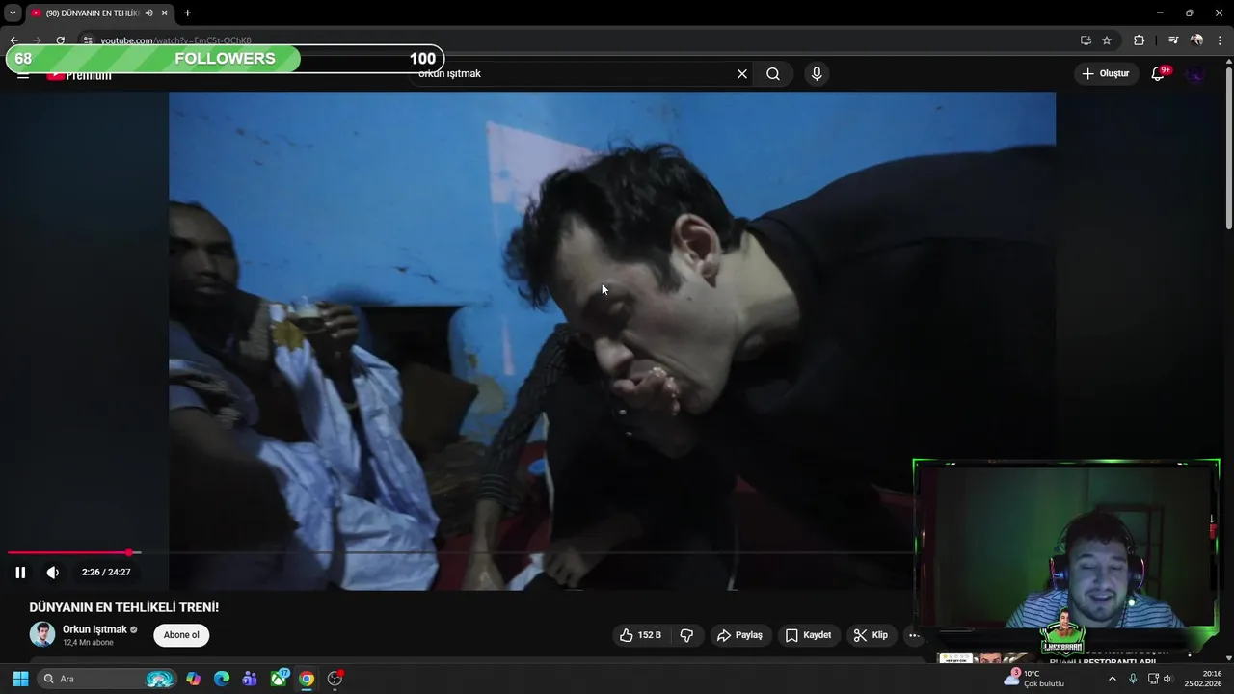Screen dimensions: 1234x694
Task: Share the video via Paylaş
Action: (740, 635)
